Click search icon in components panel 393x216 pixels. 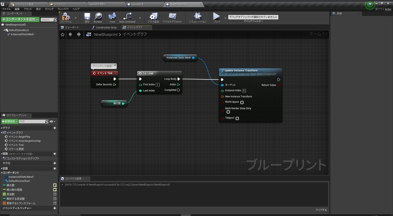(x=55, y=20)
